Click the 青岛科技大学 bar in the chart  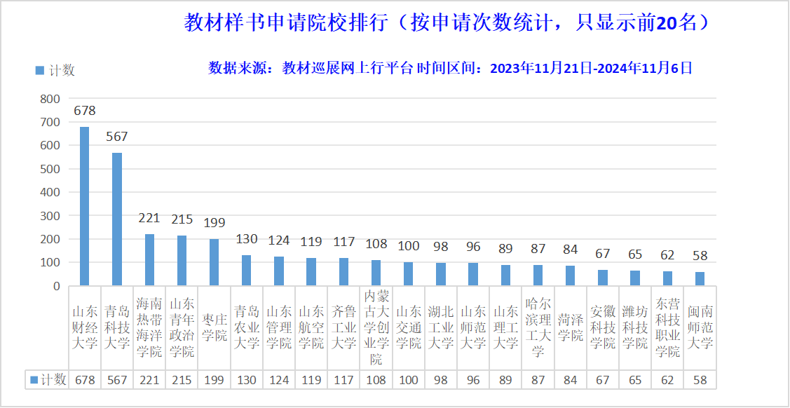117,219
